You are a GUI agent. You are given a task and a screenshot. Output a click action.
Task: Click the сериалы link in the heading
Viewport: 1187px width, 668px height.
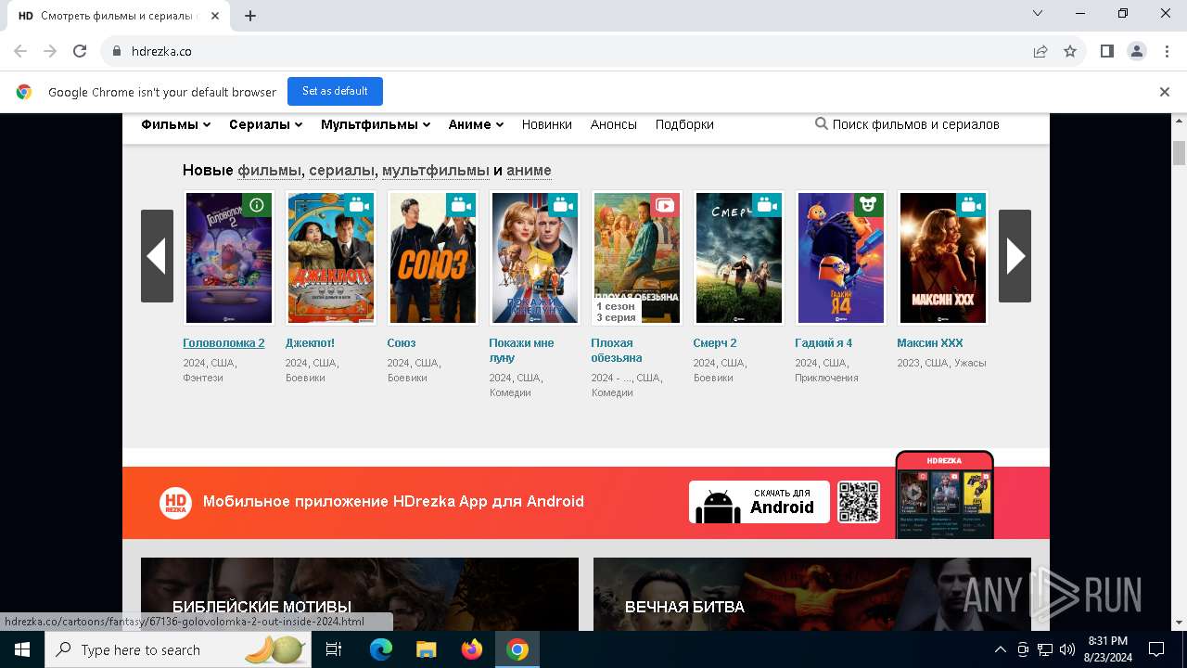[x=342, y=171]
